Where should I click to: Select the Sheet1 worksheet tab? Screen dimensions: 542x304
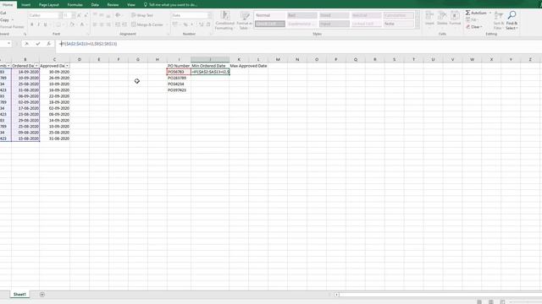19,295
